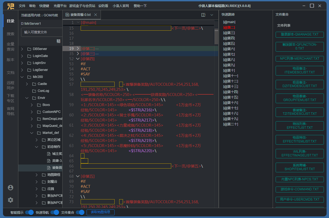The height and width of the screenshot is (218, 329).
Task: Select the 城主奖 file icon in tree
Action: [49, 154]
